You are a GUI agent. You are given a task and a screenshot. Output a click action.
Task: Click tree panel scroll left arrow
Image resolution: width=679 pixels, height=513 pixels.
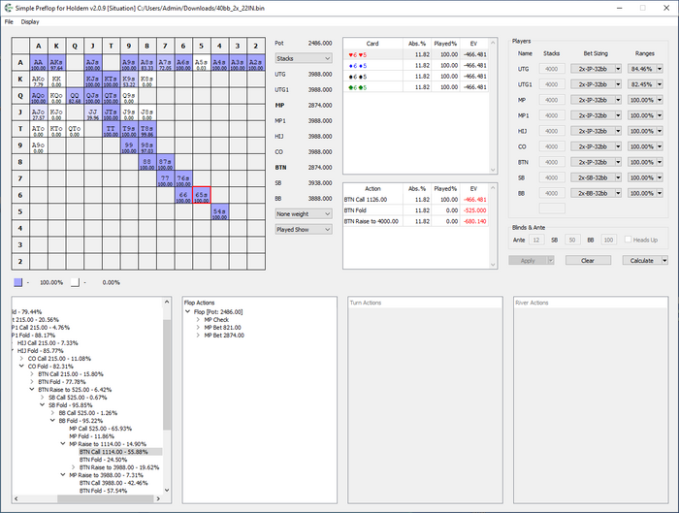pyautogui.click(x=16, y=498)
